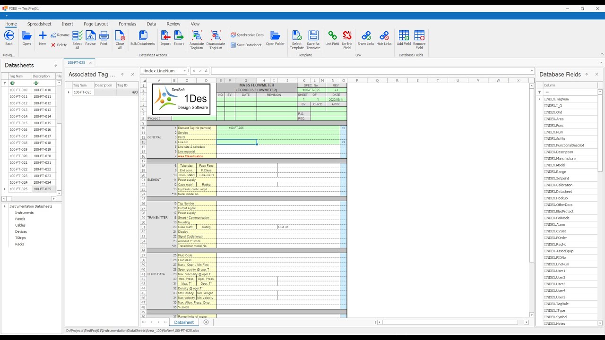Show Links in the datasheet
Image resolution: width=605 pixels, height=340 pixels.
[366, 38]
